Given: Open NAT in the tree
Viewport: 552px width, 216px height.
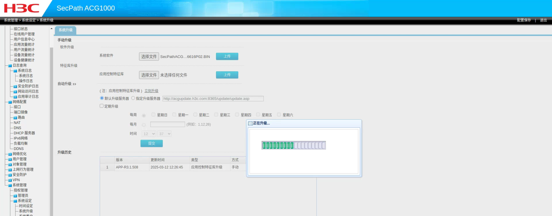Looking at the screenshot, I should [x=17, y=123].
